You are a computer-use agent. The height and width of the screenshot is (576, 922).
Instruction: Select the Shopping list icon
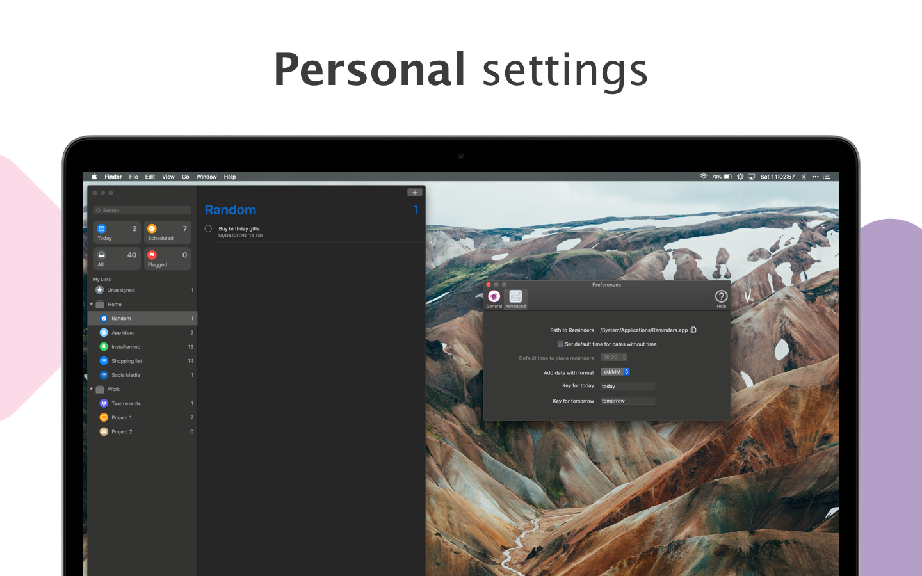pyautogui.click(x=104, y=361)
